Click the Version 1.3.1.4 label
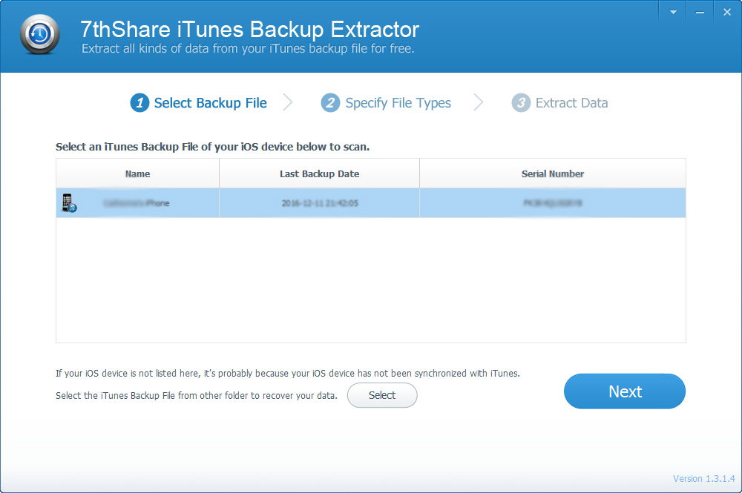The image size is (742, 493). pos(704,478)
